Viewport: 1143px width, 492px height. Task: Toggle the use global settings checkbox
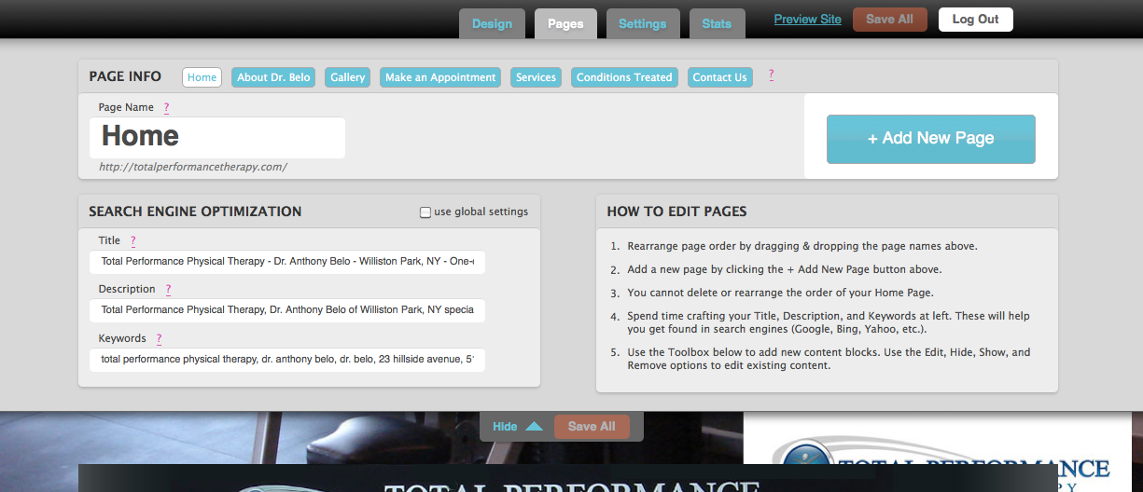pos(425,212)
